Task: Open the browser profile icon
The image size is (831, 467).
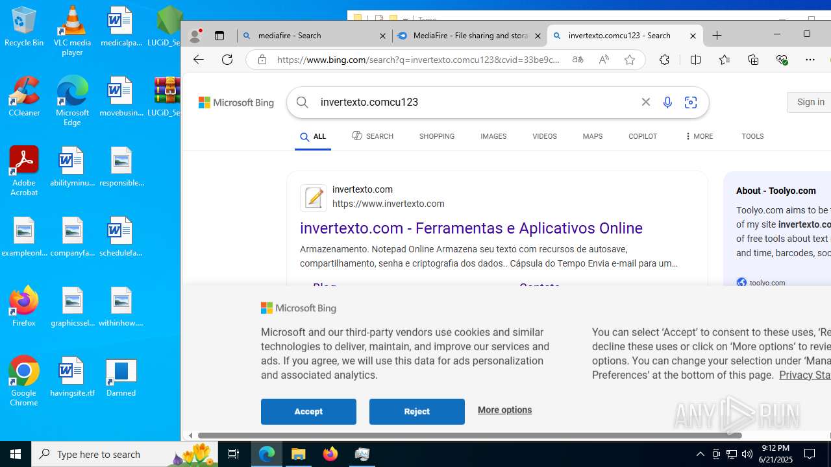Action: pyautogui.click(x=195, y=36)
